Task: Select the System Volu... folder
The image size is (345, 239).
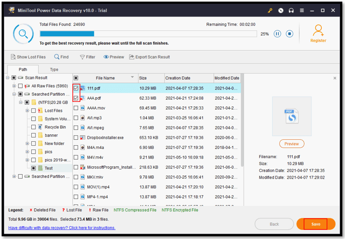Action: [58, 119]
